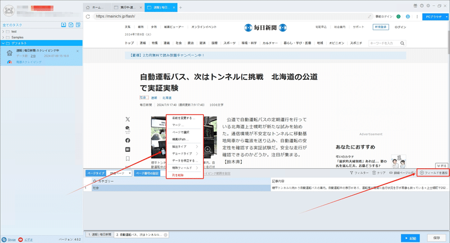Click the speed gauge icon beside 高速スクレイピング
The image size is (450, 243).
tap(10, 62)
